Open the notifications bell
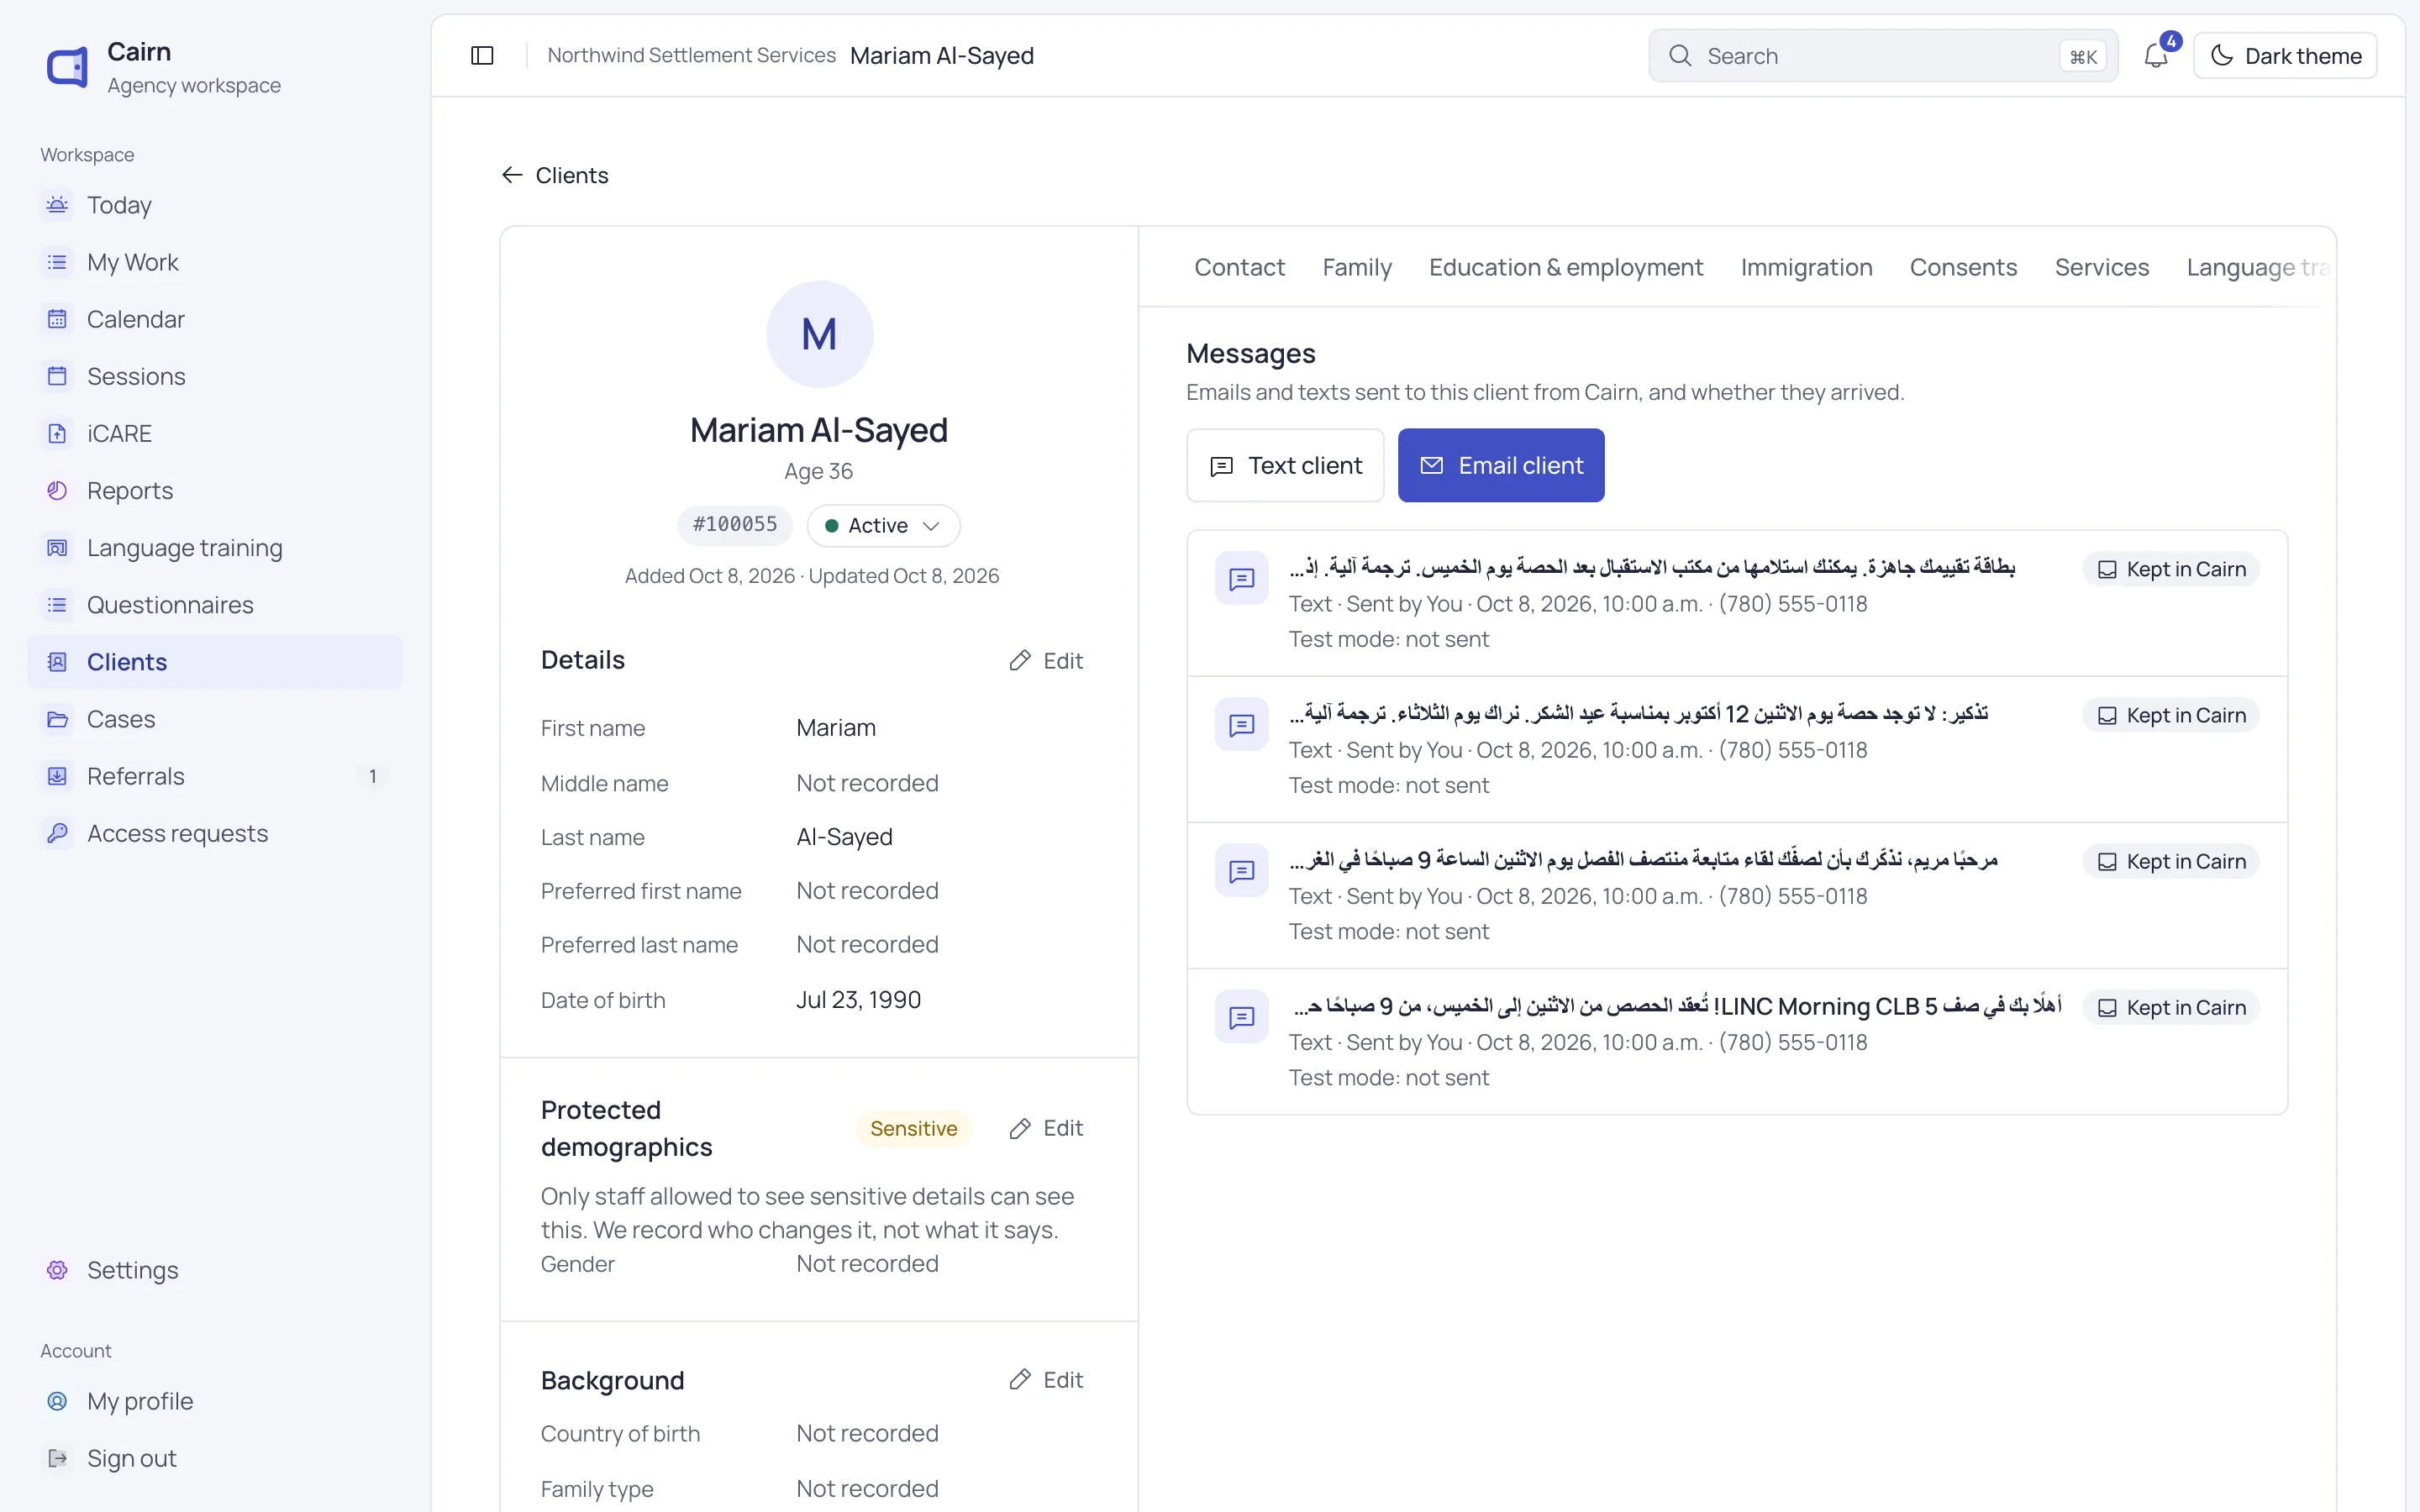Image resolution: width=2420 pixels, height=1512 pixels. tap(2157, 56)
